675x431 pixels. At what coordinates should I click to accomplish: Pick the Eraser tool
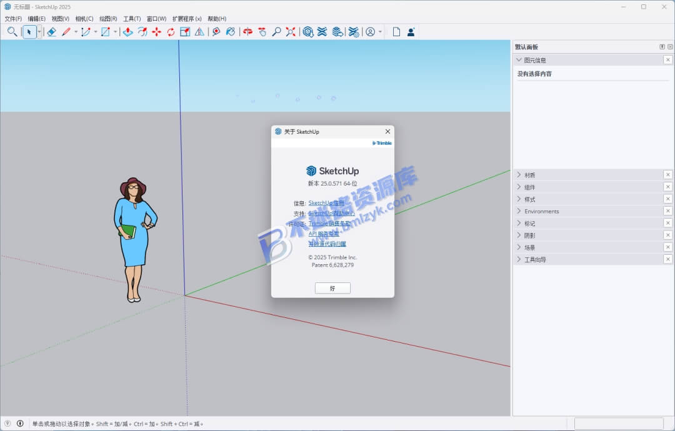pos(52,32)
